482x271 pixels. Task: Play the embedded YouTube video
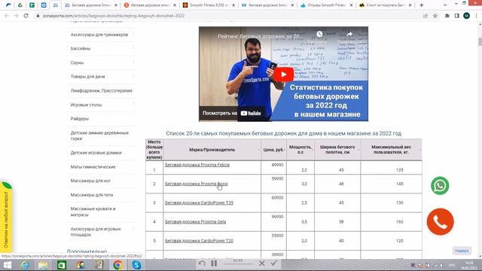click(283, 75)
